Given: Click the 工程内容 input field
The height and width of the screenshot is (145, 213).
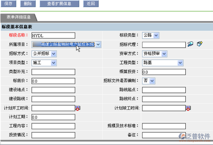Looking at the screenshot, I should coord(53,126).
